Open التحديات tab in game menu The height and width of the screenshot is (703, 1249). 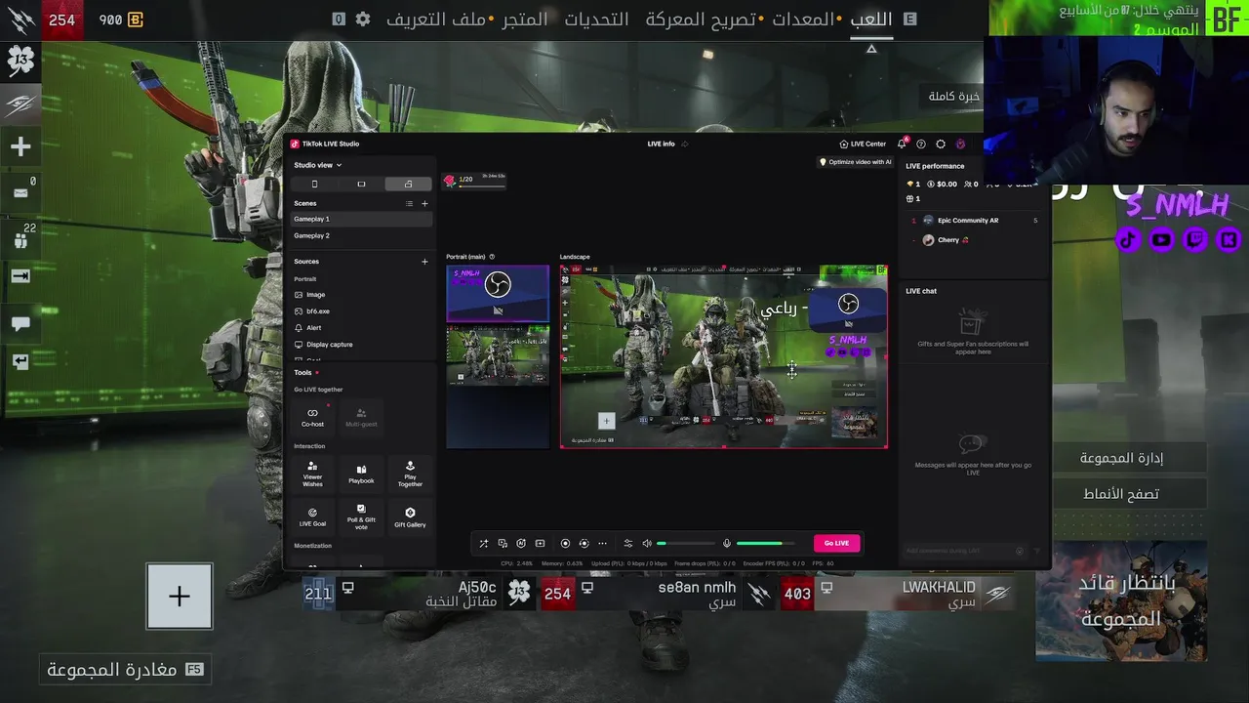coord(596,20)
